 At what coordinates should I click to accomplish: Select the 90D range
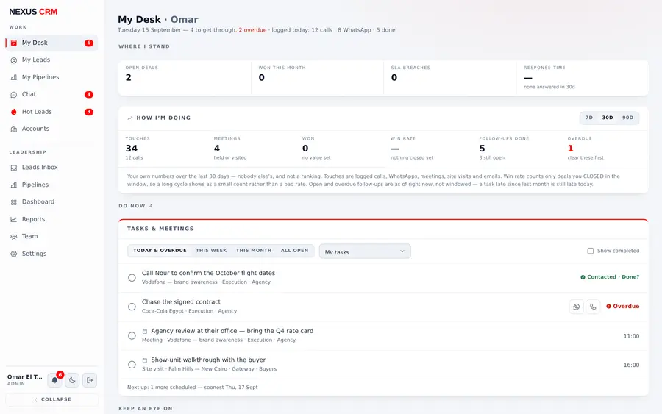628,118
